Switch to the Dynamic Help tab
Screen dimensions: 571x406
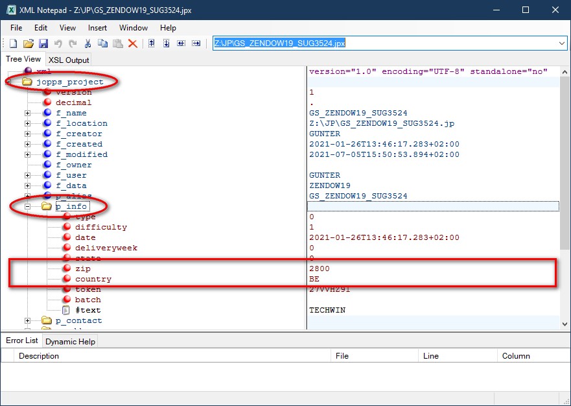[x=70, y=342]
